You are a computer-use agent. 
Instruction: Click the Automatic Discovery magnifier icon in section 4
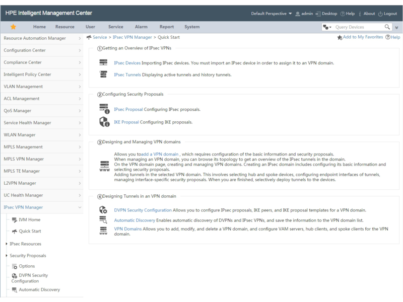(x=103, y=220)
